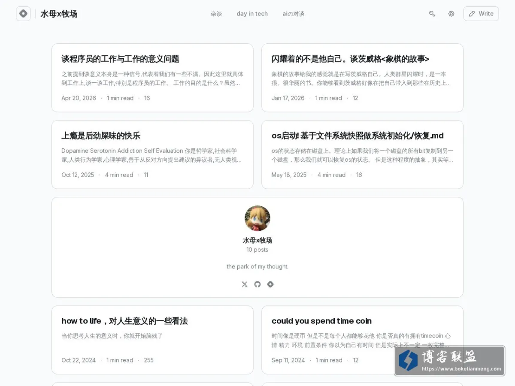This screenshot has width=515, height=386.
Task: Open the aiの对谈 navigation item
Action: click(x=294, y=14)
